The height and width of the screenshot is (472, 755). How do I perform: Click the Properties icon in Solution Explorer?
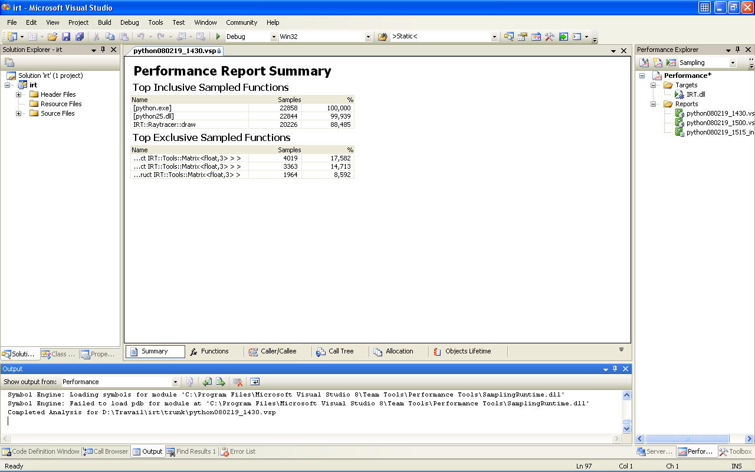[x=9, y=63]
